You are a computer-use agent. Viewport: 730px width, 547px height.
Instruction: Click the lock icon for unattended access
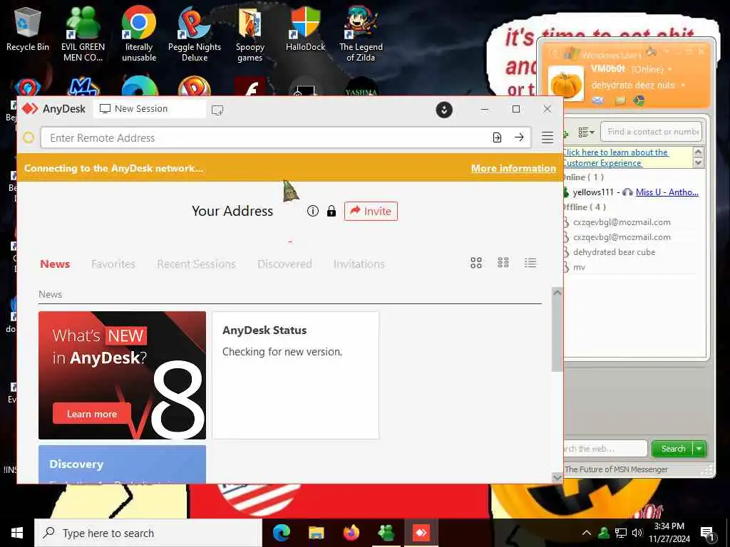click(331, 211)
